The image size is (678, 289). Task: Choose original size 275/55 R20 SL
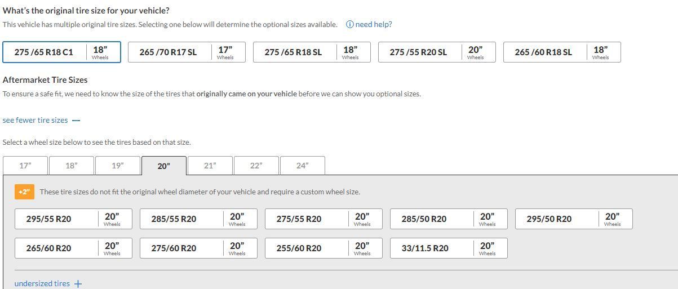point(437,52)
